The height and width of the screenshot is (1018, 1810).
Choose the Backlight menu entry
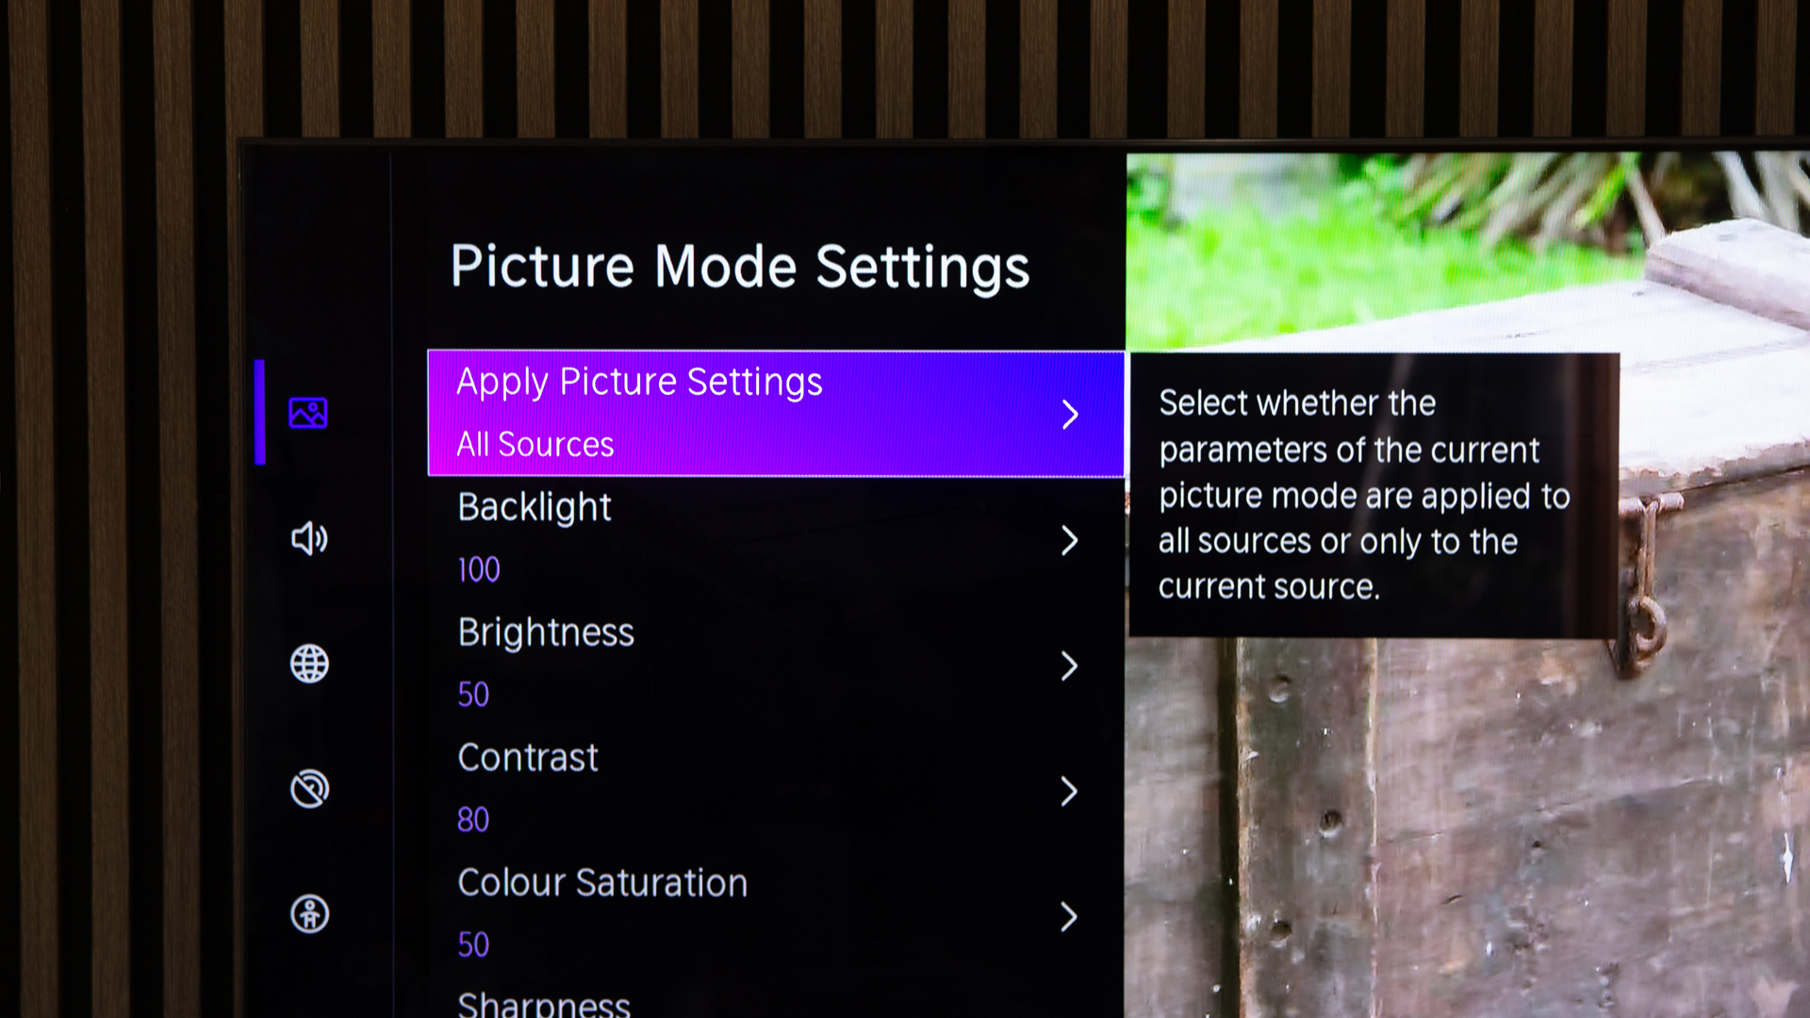point(776,539)
